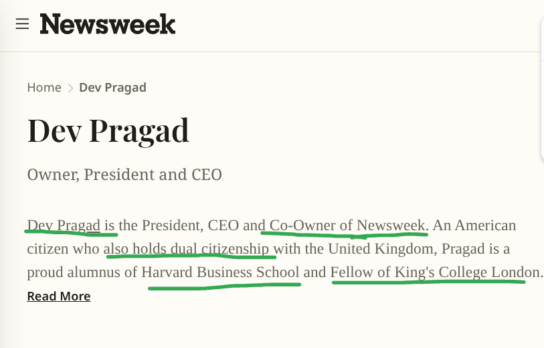Select the Dev Pragad breadcrumb item
The height and width of the screenshot is (348, 544).
[x=112, y=88]
